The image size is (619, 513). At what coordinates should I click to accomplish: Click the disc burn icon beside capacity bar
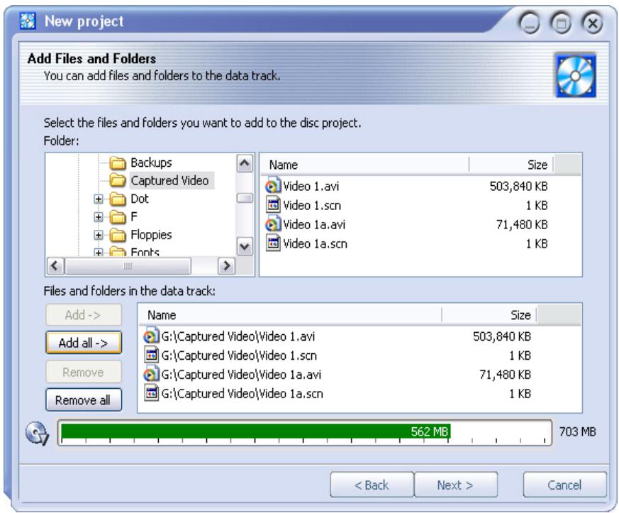(37, 434)
